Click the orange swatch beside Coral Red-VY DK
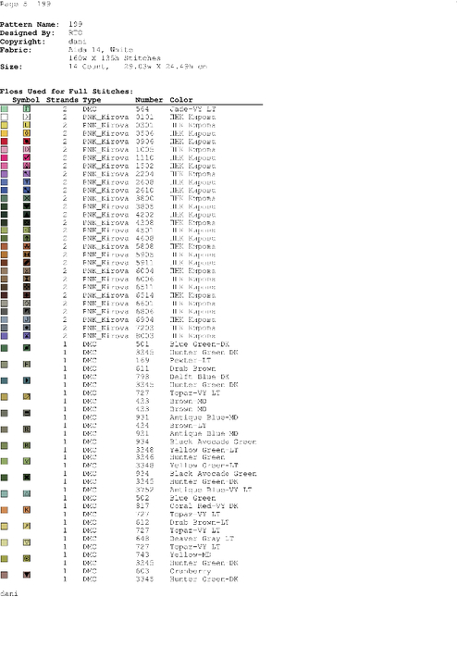 (x=4, y=510)
